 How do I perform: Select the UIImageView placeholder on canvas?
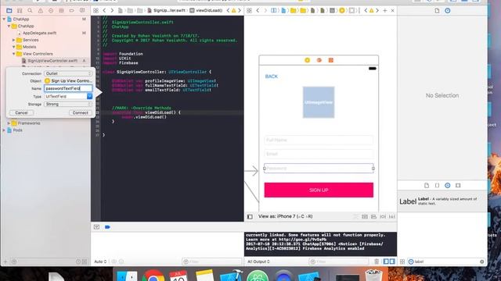319,102
